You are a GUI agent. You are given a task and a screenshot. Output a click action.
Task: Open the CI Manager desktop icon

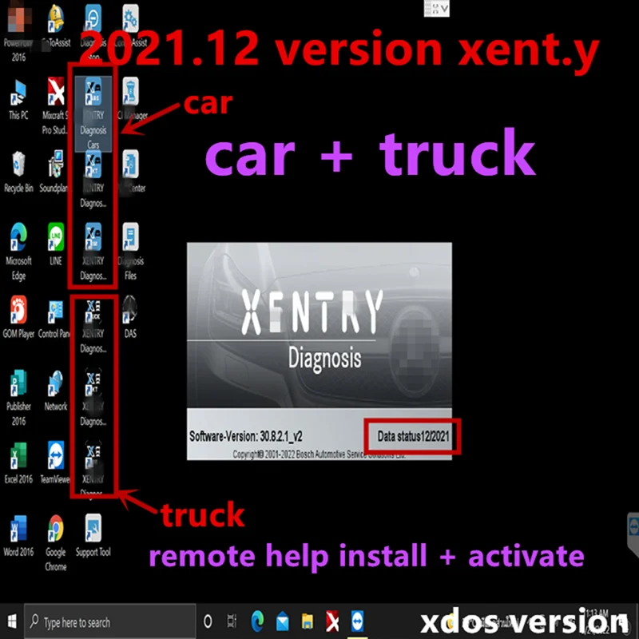pyautogui.click(x=132, y=99)
